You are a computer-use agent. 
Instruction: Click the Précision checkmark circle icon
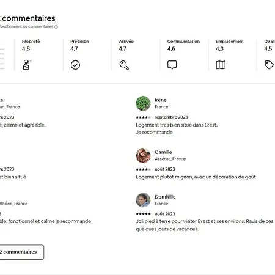pyautogui.click(x=75, y=65)
